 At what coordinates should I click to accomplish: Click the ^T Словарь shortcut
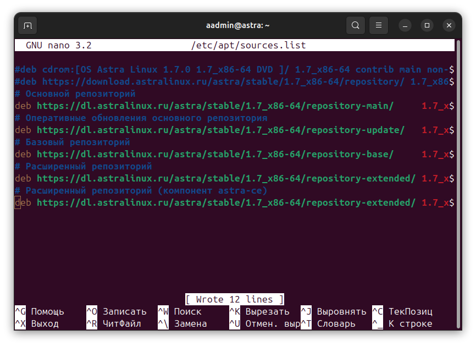(328, 324)
